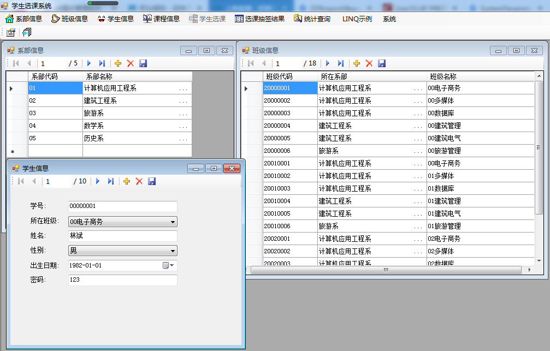550x351 pixels.
Task: Select the 历史系 cell in 系部信息 grid
Action: click(x=137, y=139)
